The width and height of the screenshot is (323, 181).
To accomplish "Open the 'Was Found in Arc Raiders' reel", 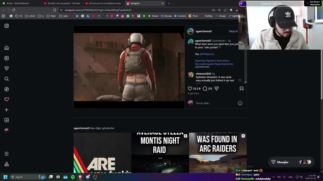I will [x=218, y=153].
